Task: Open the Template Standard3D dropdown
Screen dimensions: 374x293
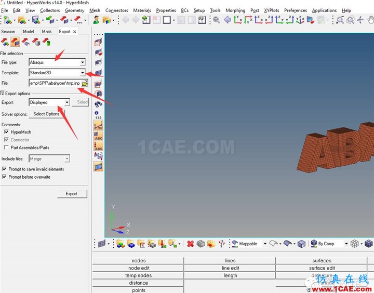Action: pyautogui.click(x=82, y=73)
